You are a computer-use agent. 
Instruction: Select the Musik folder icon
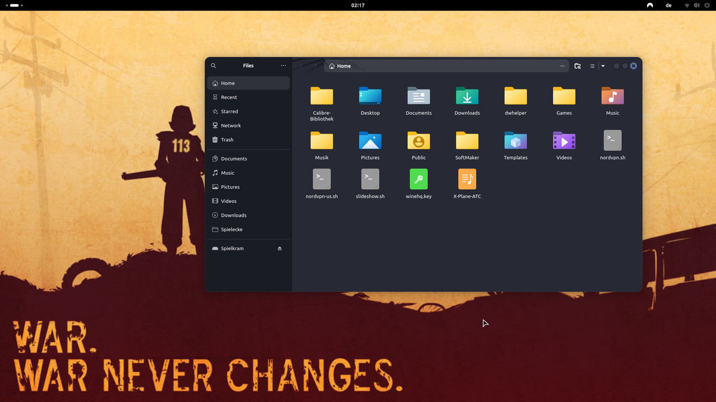(322, 141)
